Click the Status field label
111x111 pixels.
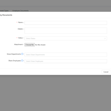pyautogui.click(x=21, y=38)
